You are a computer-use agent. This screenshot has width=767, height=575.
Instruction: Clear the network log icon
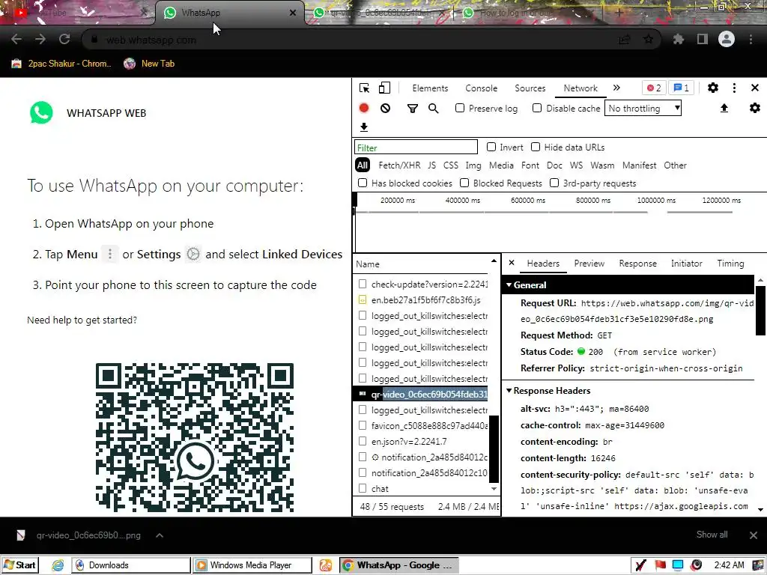click(x=386, y=108)
